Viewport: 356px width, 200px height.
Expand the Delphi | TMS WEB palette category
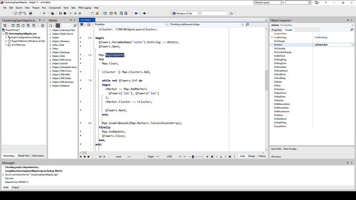51,74
